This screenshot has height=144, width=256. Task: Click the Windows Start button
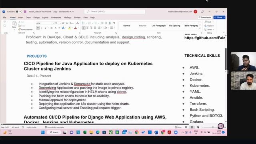coord(43,132)
